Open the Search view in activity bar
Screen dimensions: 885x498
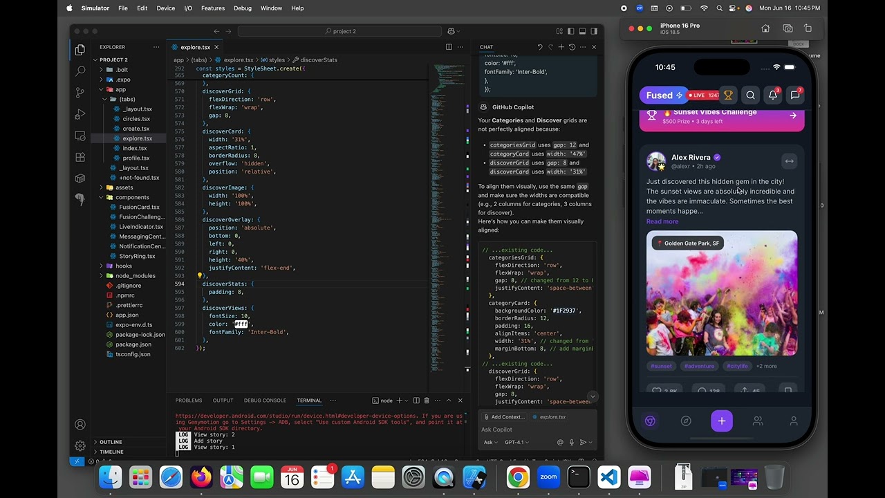pyautogui.click(x=80, y=71)
